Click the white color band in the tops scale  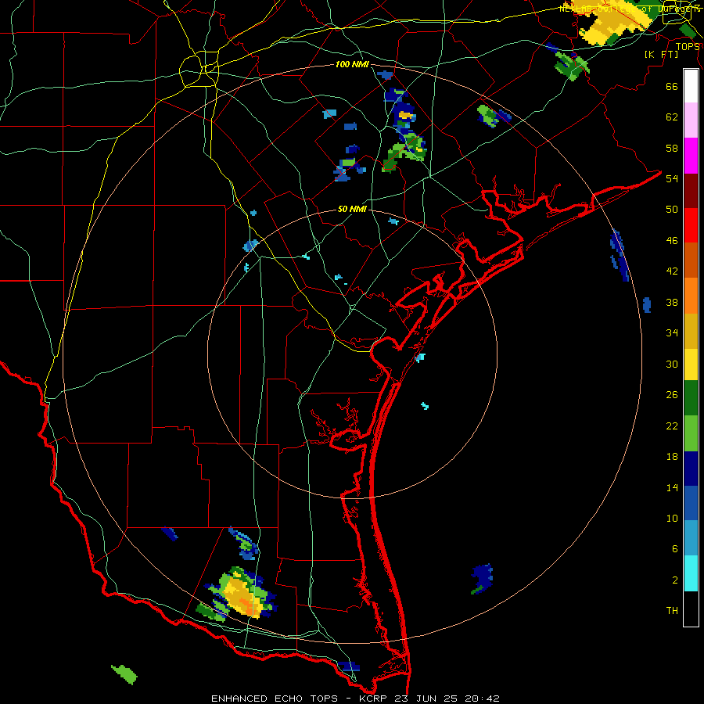coord(691,86)
